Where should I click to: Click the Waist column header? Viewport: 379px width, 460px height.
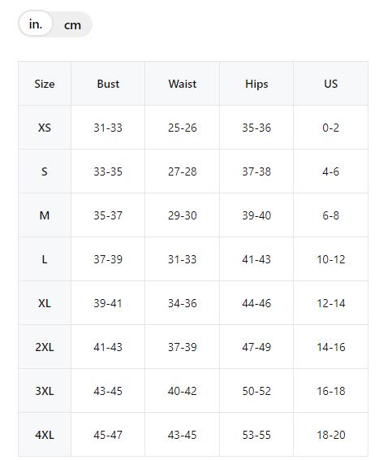point(182,84)
